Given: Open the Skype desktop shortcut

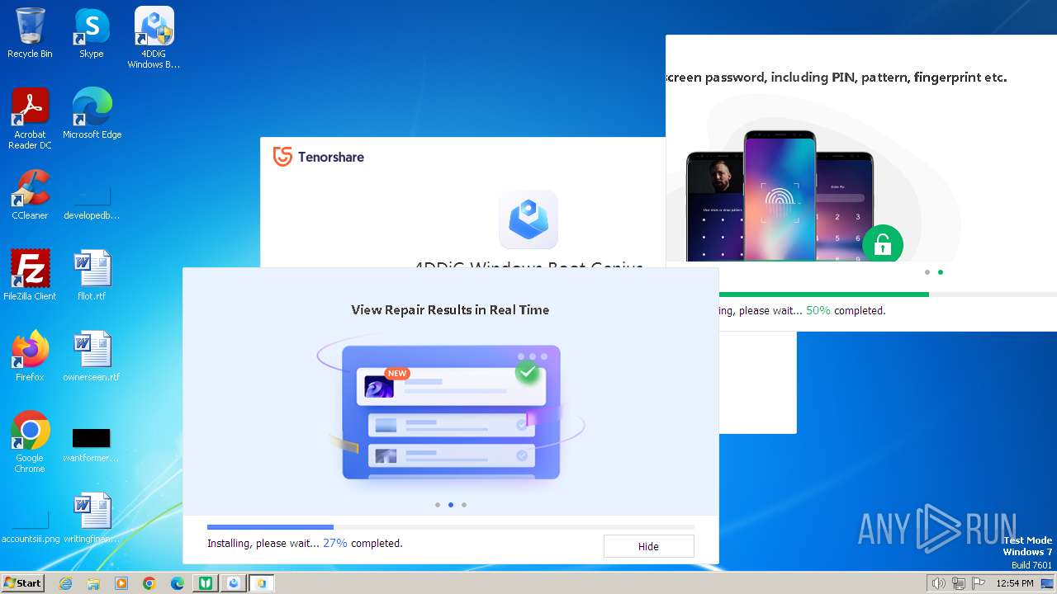Looking at the screenshot, I should [x=92, y=34].
